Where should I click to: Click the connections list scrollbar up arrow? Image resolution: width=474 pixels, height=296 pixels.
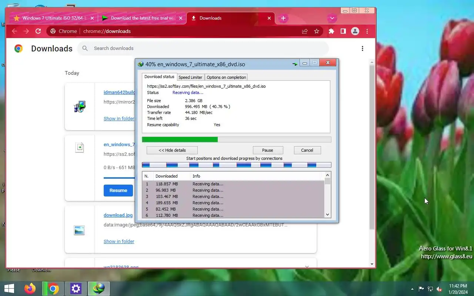(327, 175)
